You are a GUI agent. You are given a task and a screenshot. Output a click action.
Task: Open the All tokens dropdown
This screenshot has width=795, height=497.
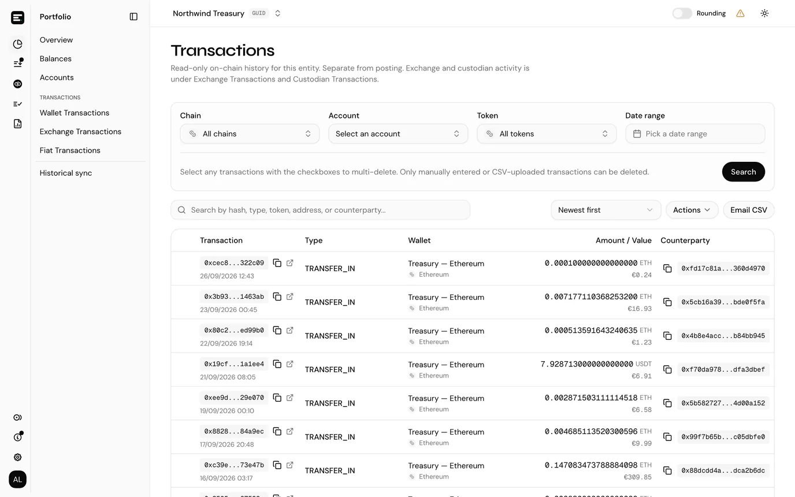[x=547, y=133]
